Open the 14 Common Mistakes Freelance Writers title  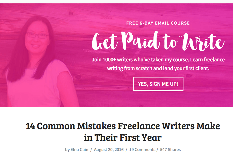pos(123,126)
